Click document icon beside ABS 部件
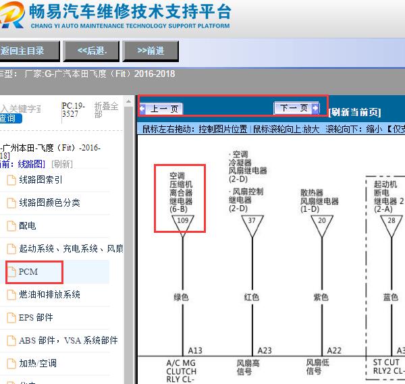The width and height of the screenshot is (405, 384). (x=11, y=341)
